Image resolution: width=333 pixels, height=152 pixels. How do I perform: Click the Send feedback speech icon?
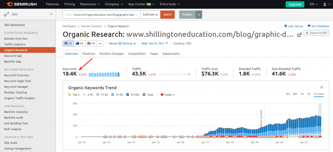(x=309, y=26)
